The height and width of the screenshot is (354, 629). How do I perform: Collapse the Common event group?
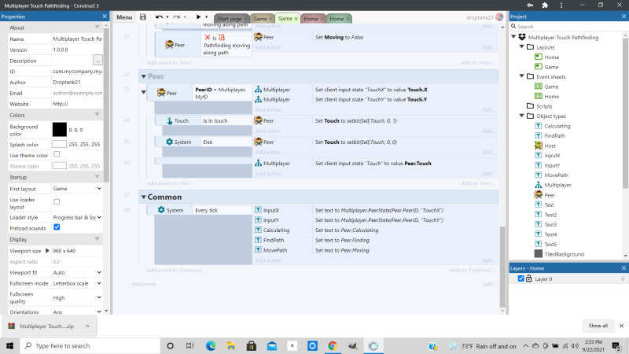(143, 197)
